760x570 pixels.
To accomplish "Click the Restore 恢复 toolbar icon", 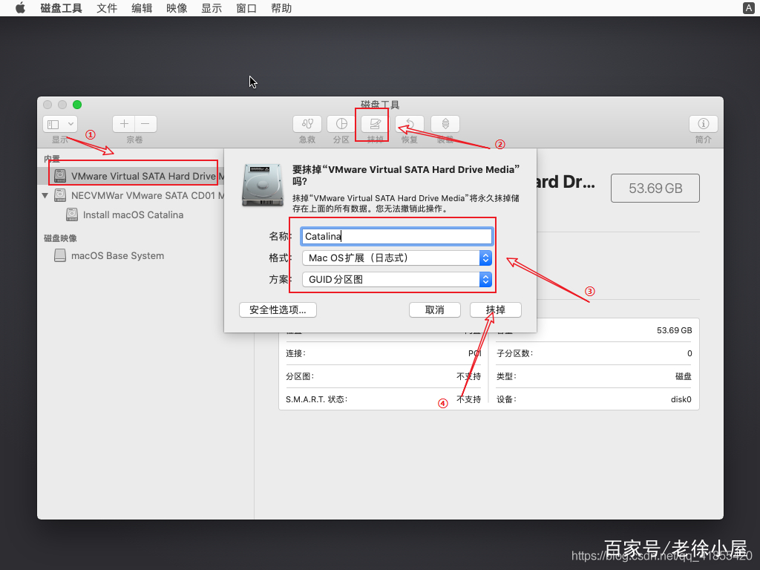I will (x=410, y=124).
